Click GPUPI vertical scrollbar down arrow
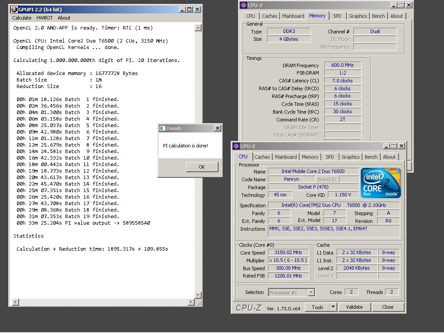 (x=198, y=295)
